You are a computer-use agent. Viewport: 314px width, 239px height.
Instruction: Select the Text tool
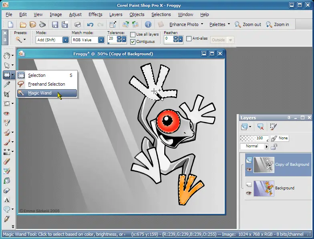pos(6,200)
